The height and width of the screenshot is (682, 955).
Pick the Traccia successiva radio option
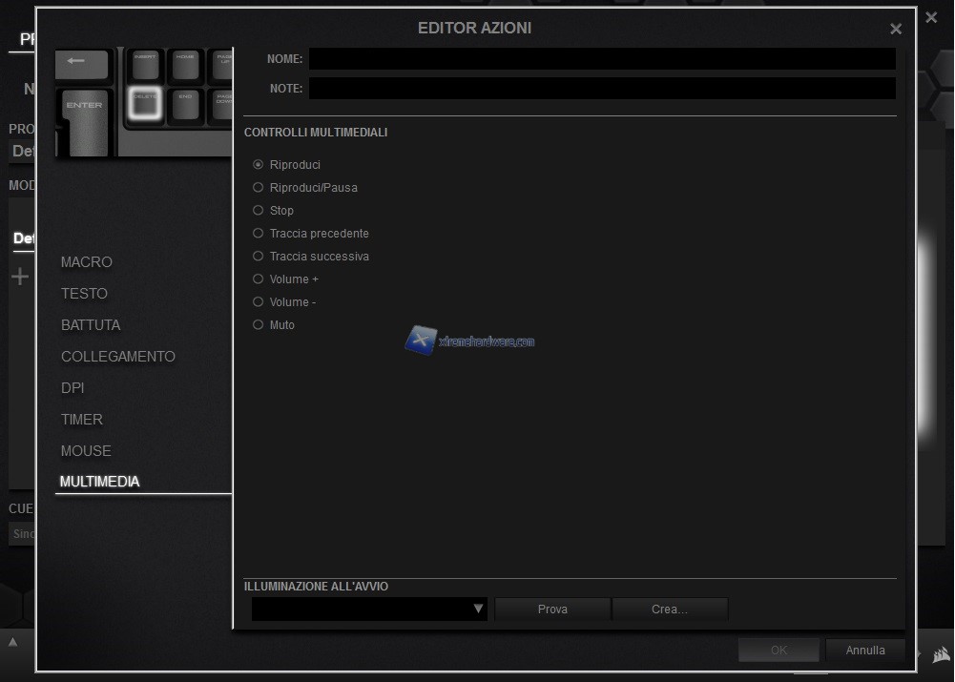click(x=258, y=257)
